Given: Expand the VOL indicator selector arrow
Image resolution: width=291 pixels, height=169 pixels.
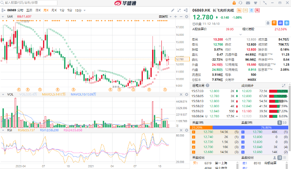Looking at the screenshot, I should [x=3, y=94].
